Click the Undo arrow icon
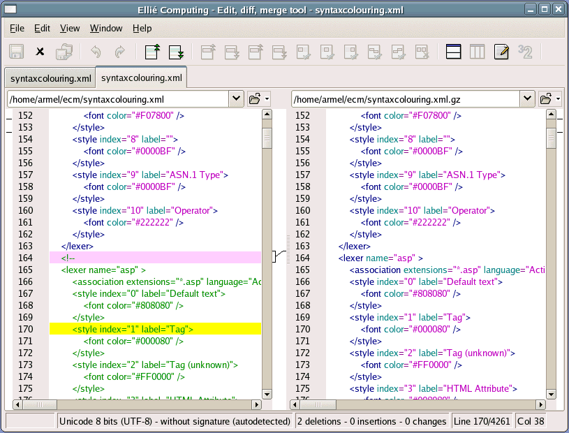Viewport: 569px width, 433px height. pos(96,52)
